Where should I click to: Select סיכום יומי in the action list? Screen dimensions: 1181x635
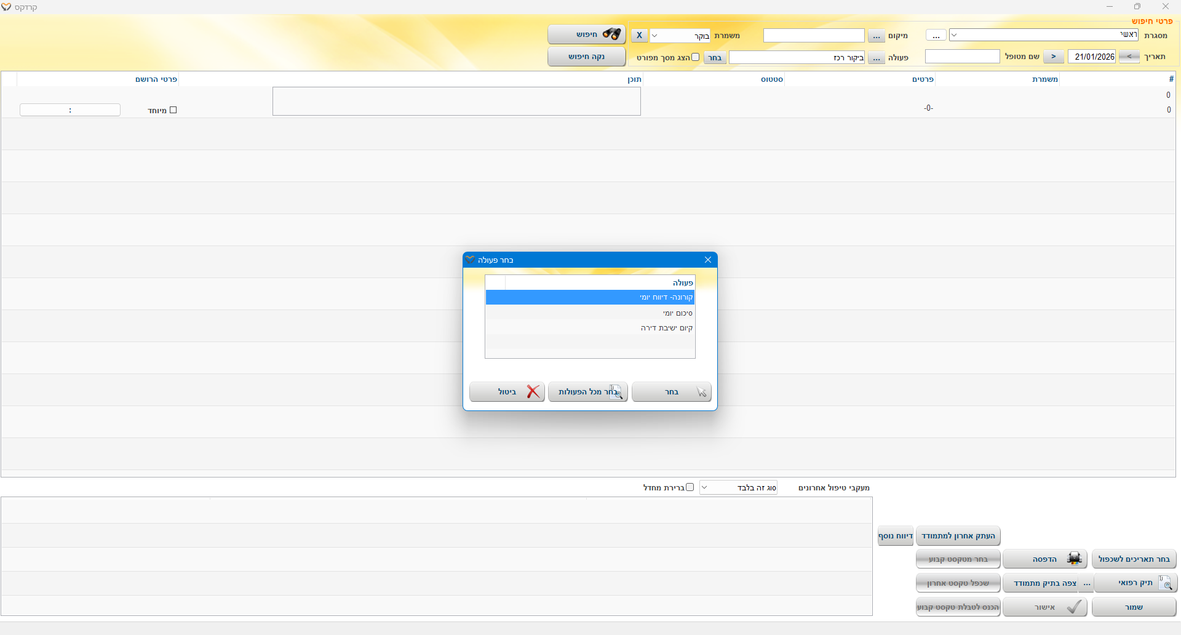coord(677,313)
